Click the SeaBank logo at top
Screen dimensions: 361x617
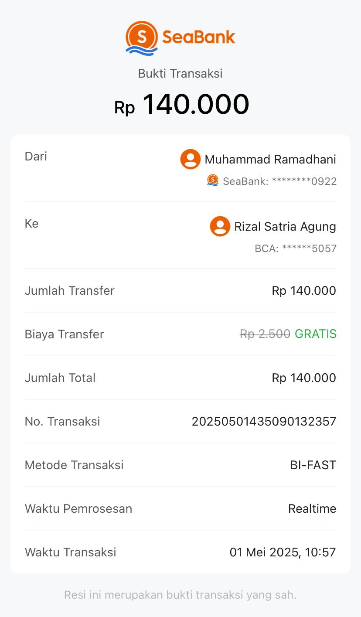click(x=180, y=38)
